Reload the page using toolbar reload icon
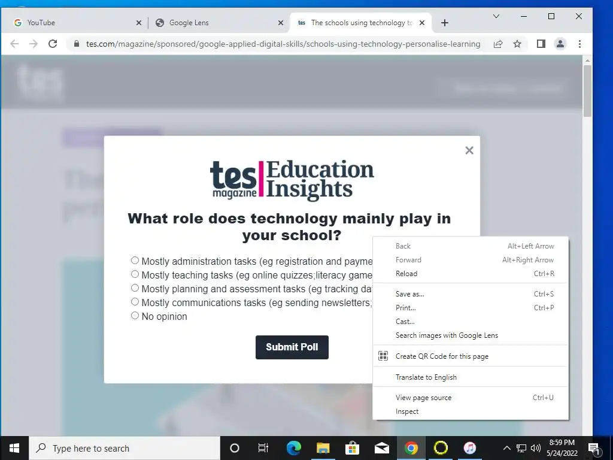613x460 pixels. pos(53,44)
